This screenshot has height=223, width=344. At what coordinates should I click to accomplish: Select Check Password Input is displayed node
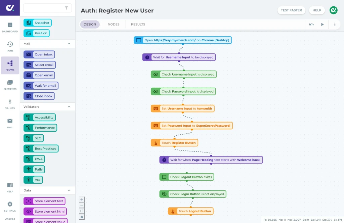[x=183, y=91]
